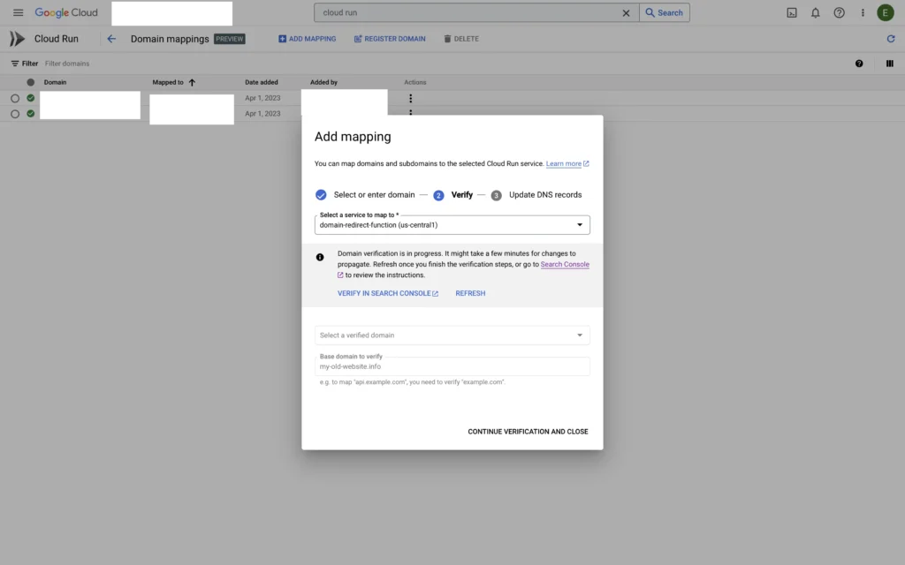Click the Cloud Run product logo icon
This screenshot has width=905, height=565.
point(17,39)
